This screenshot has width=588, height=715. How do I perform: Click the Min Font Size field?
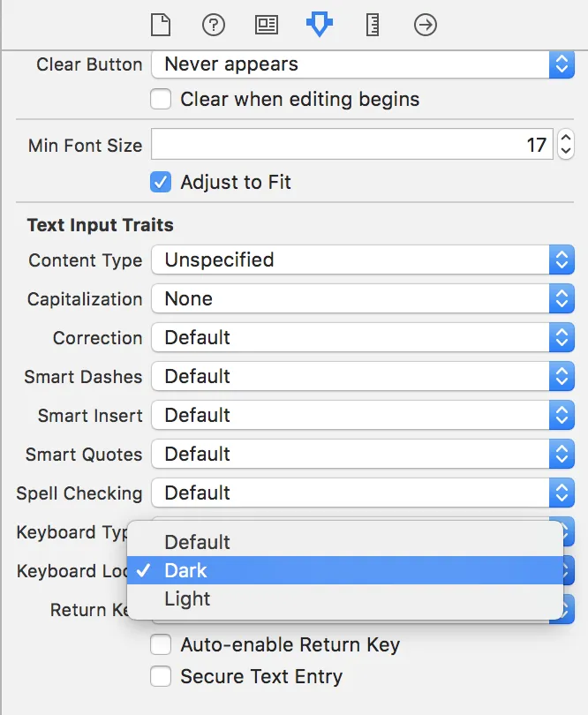coord(351,145)
